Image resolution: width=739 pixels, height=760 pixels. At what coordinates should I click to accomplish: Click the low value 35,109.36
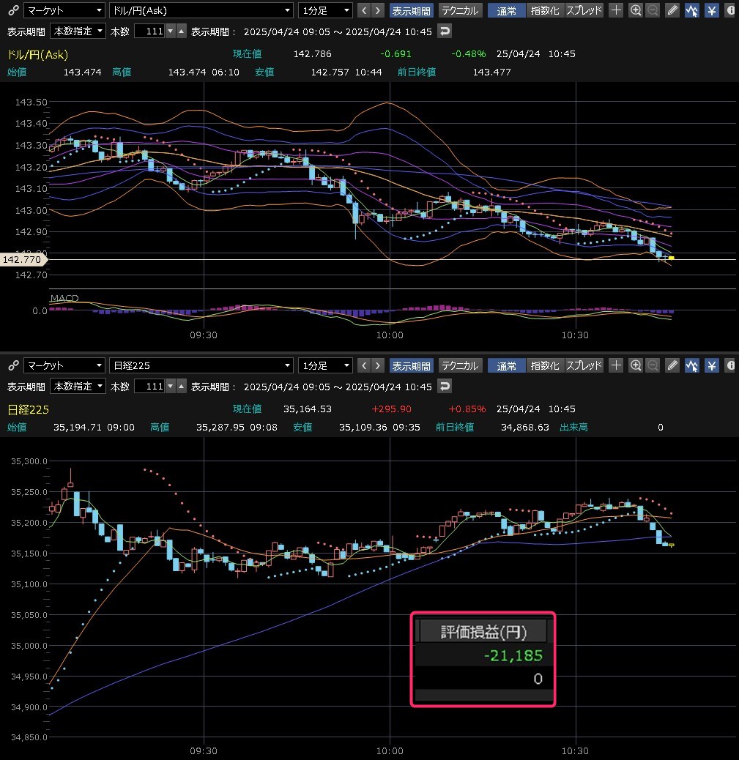click(363, 427)
